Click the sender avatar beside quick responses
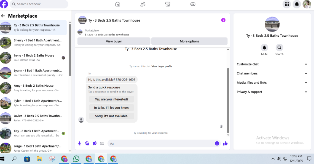Screen dimensions: 314x164 pyautogui.click(x=81, y=120)
